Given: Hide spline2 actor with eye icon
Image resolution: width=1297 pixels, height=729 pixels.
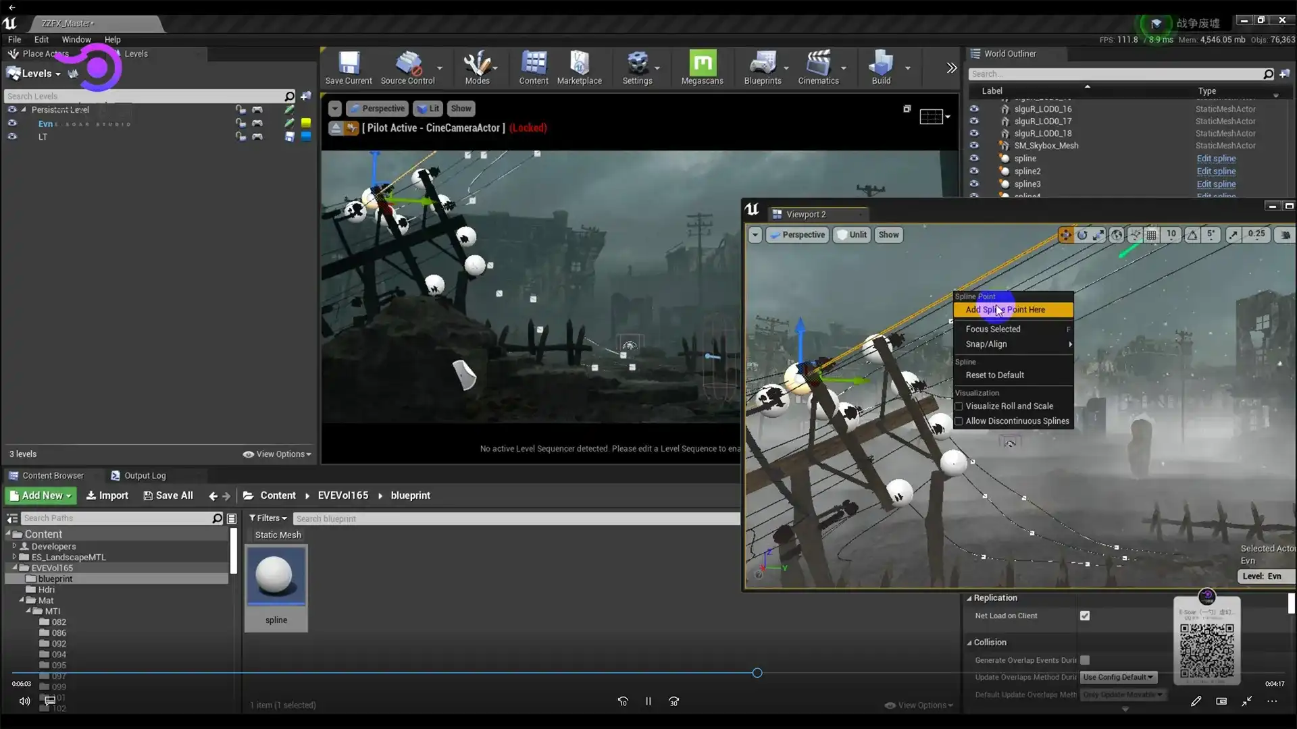Looking at the screenshot, I should tap(974, 171).
